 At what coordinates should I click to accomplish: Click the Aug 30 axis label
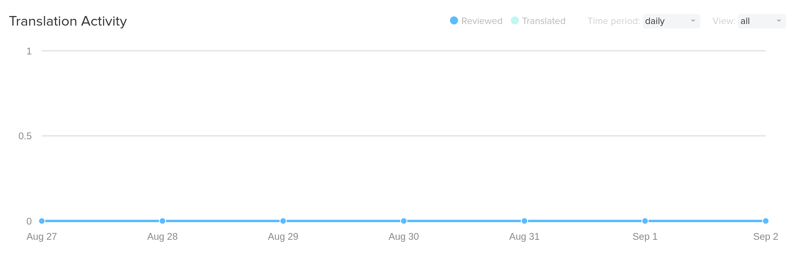pos(404,237)
